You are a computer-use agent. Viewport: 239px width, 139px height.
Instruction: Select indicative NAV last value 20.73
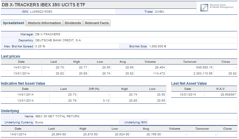pos(72,94)
